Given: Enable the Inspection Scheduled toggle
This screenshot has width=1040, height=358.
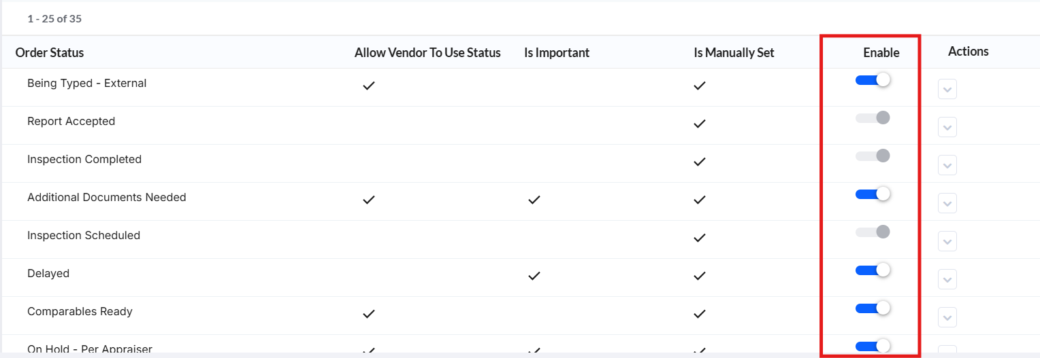Looking at the screenshot, I should pos(873,232).
